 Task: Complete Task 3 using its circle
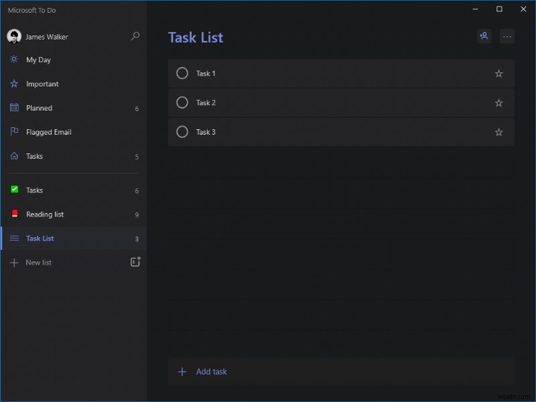point(182,132)
